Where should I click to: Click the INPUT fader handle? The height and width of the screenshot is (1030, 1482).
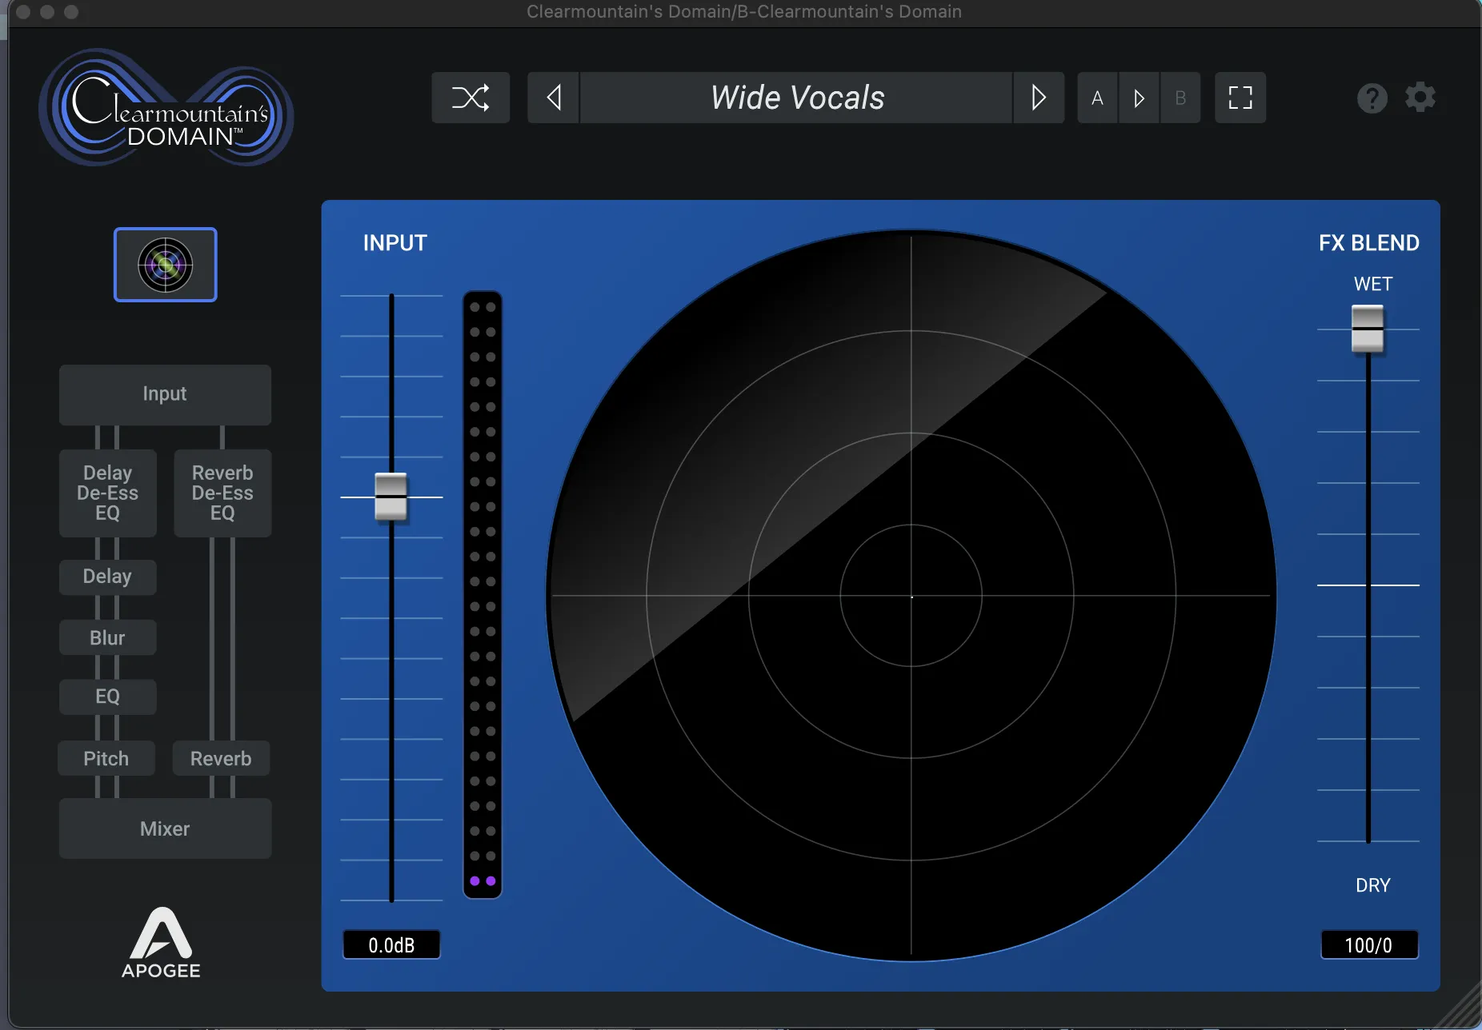(x=391, y=497)
